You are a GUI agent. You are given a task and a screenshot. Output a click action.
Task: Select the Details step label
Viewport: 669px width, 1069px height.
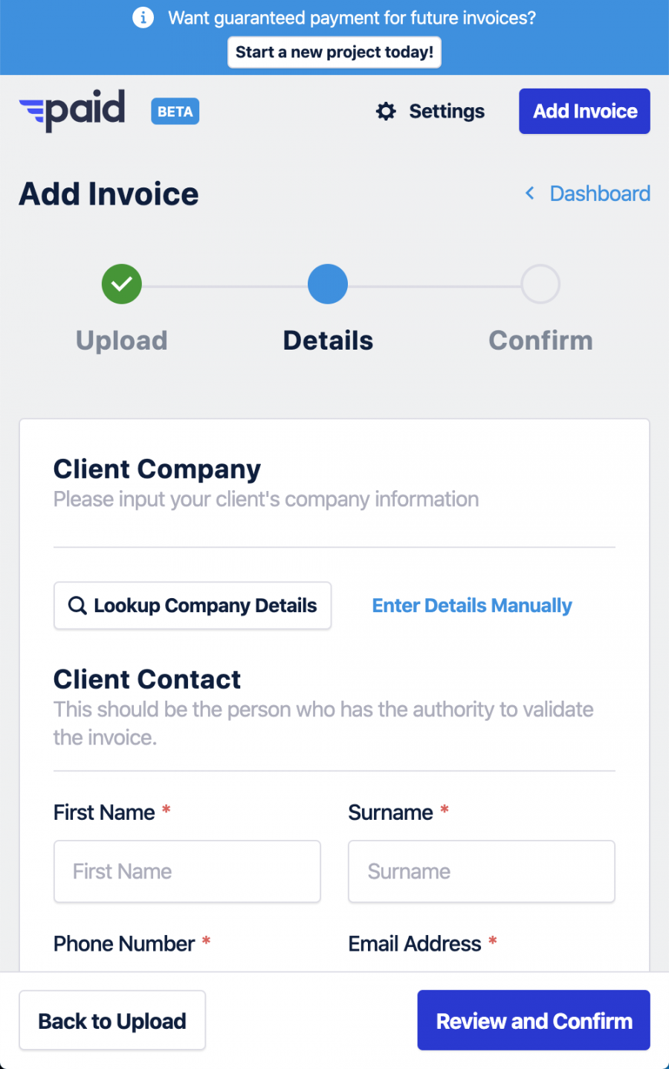pyautogui.click(x=329, y=341)
